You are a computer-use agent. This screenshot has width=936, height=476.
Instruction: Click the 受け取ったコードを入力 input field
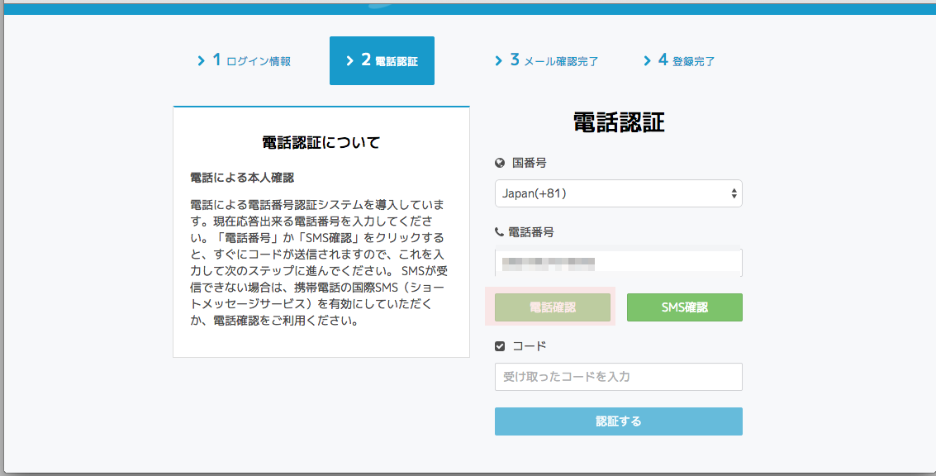click(618, 377)
